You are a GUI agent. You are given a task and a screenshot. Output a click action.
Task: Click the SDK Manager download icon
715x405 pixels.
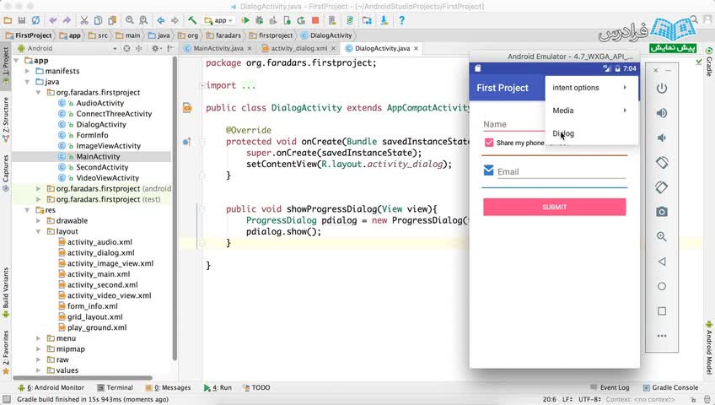coord(384,20)
